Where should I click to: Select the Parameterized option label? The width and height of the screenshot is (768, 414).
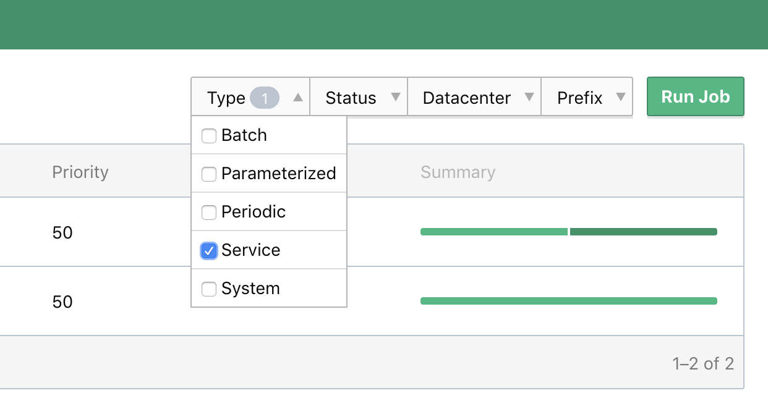(278, 174)
